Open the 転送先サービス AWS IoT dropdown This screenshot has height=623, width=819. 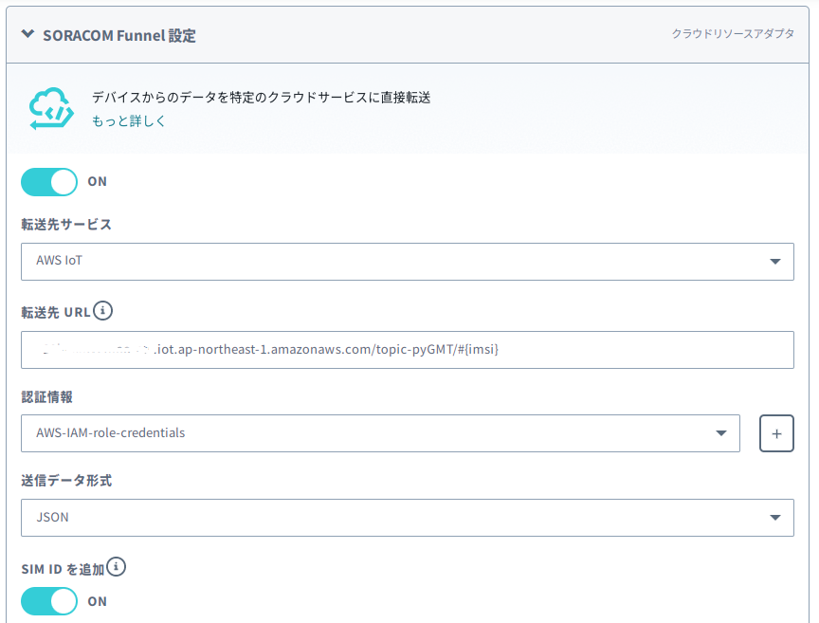[x=408, y=262]
